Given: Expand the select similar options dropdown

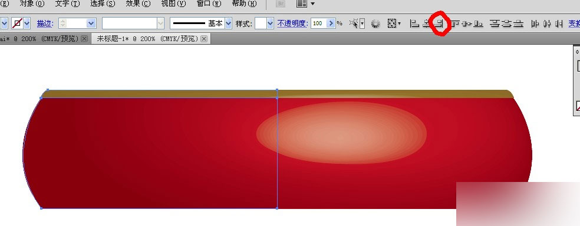Looking at the screenshot, I should click(362, 23).
